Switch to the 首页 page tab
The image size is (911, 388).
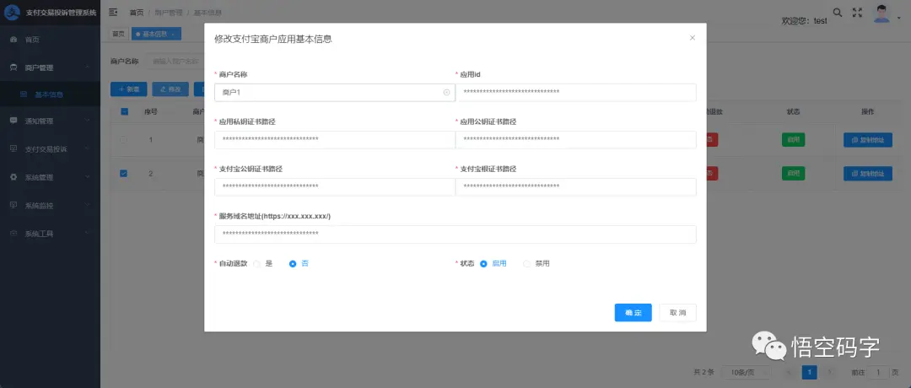pos(119,35)
